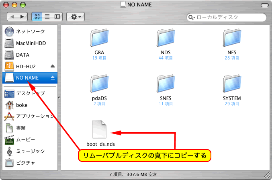Click the '29 項目' item count text
This screenshot has height=180, width=272.
click(232, 104)
